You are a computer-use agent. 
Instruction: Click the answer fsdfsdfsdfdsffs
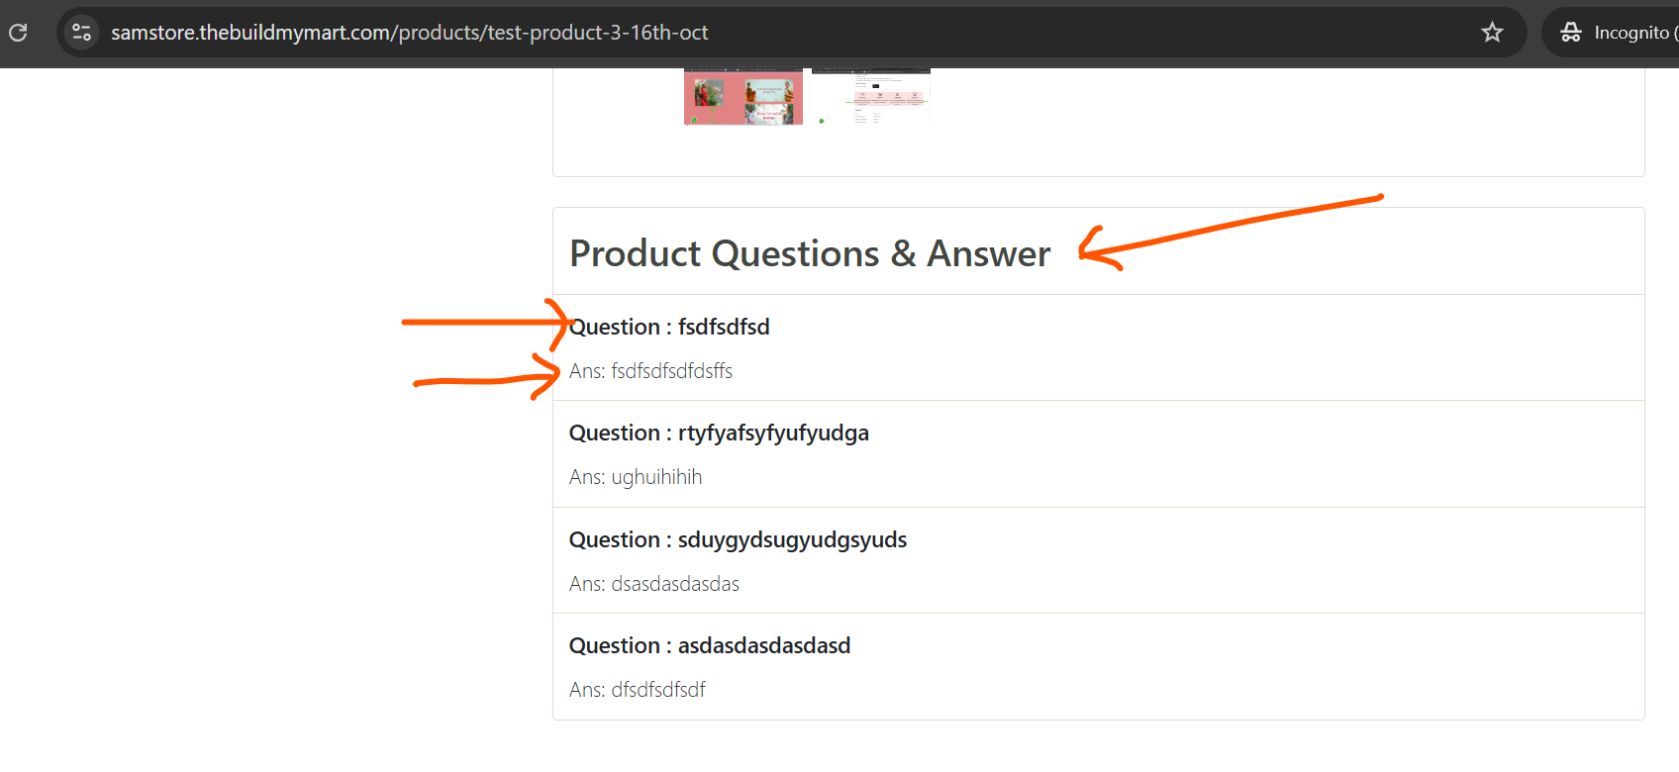pos(650,371)
